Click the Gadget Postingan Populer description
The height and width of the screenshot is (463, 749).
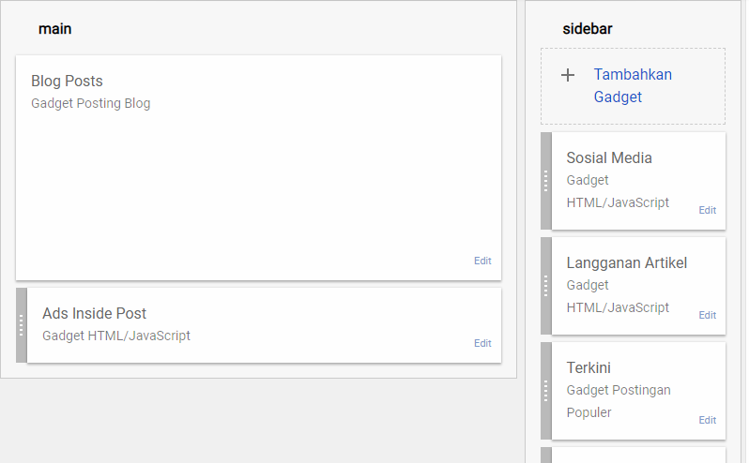click(618, 401)
